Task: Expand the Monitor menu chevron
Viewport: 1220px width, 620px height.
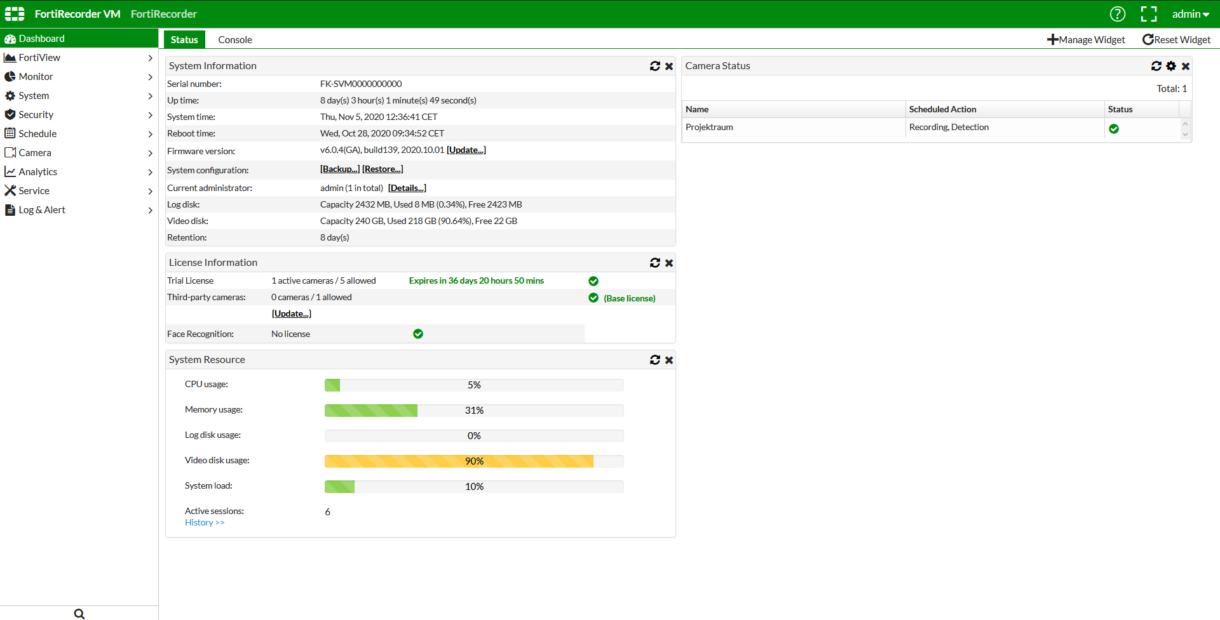Action: [151, 77]
